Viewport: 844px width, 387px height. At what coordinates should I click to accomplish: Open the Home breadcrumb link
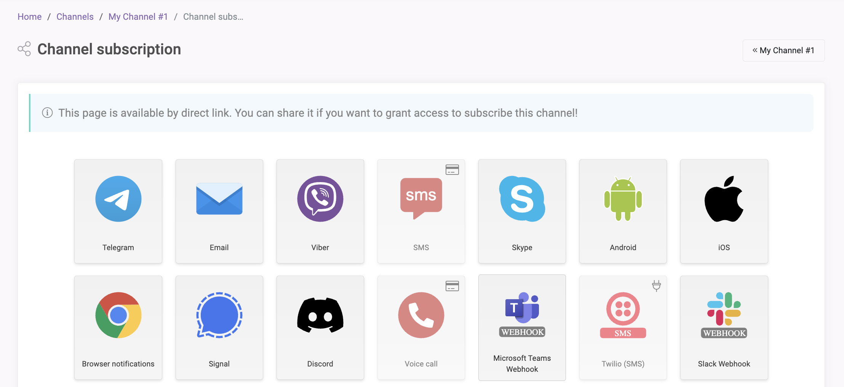click(29, 17)
